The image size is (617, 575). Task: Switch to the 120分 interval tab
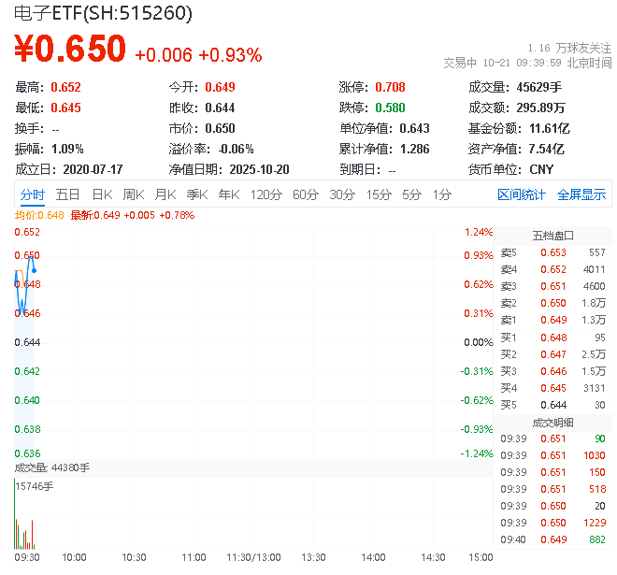coord(265,194)
